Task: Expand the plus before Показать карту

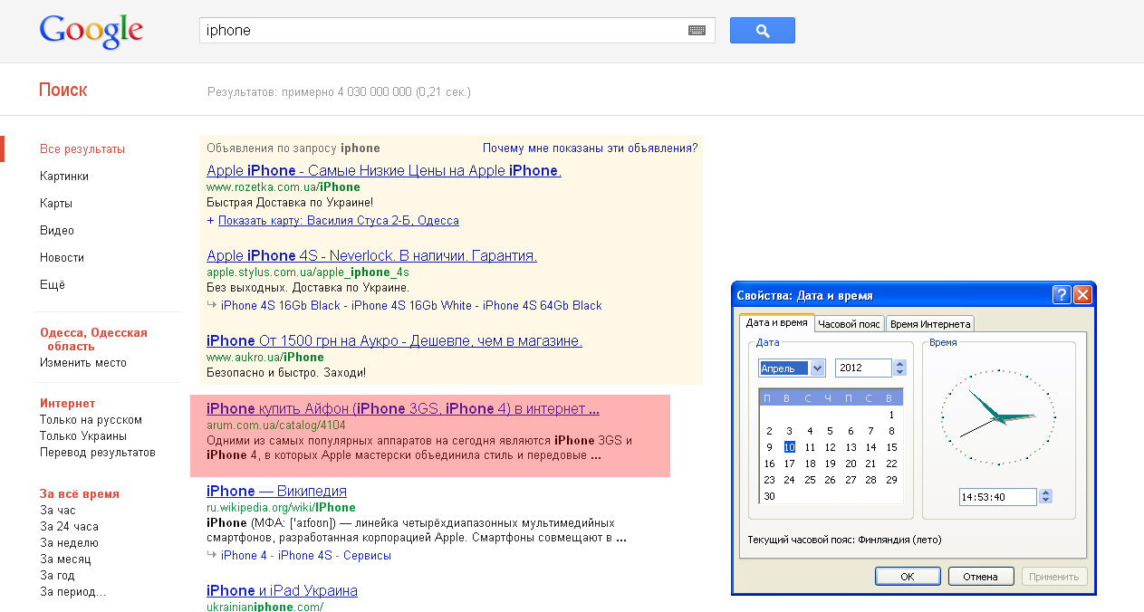Action: pos(210,221)
